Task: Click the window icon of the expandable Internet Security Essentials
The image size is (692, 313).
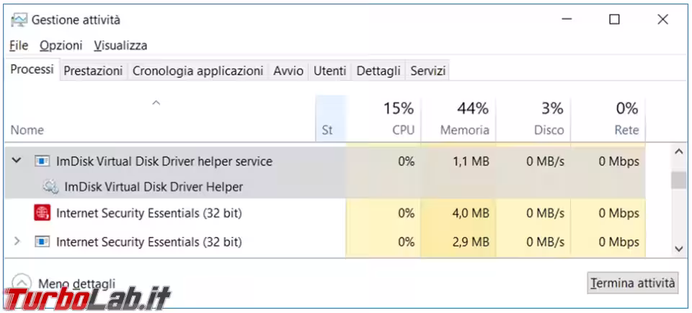Action: pos(42,242)
